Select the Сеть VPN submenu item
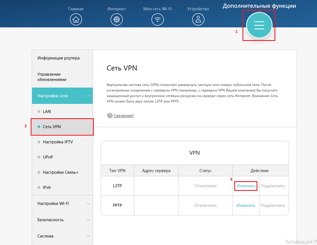 52,127
